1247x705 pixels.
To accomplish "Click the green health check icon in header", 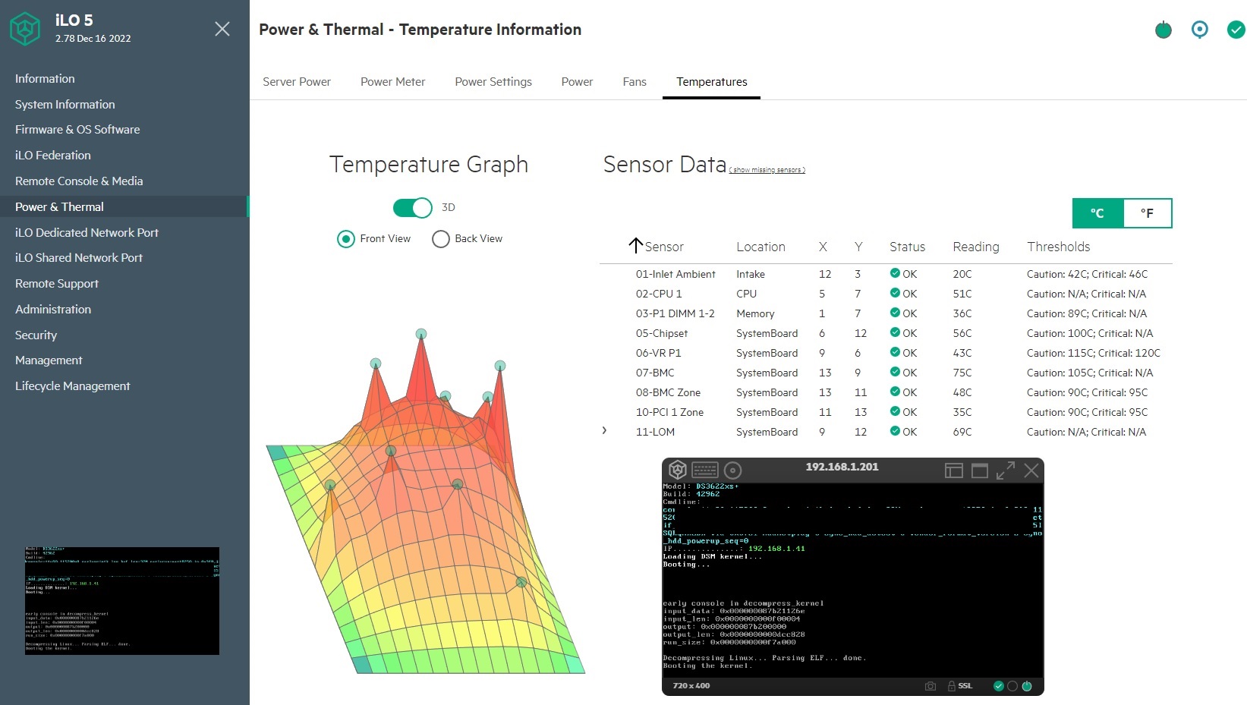I will click(1236, 30).
